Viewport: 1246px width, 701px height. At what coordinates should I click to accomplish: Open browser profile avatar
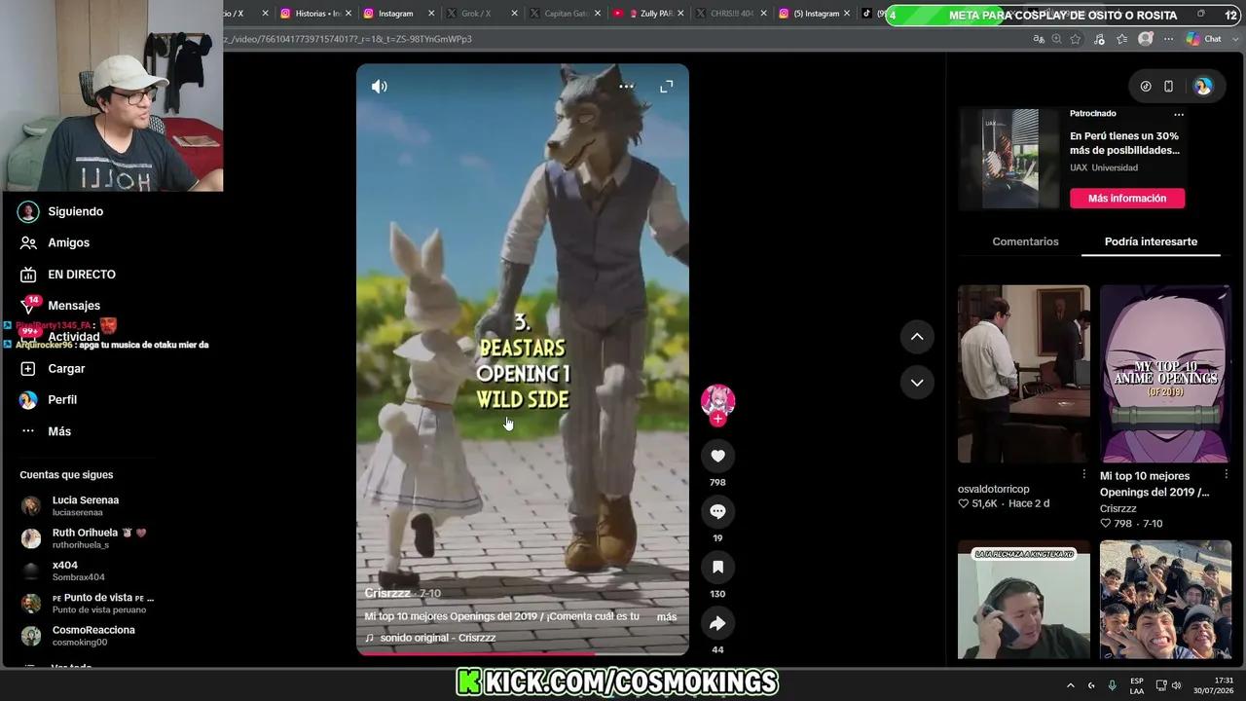pyautogui.click(x=1146, y=39)
